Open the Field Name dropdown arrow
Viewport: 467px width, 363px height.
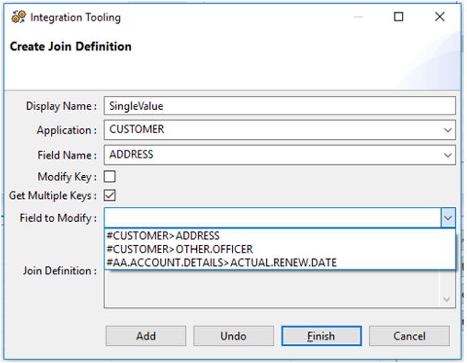[447, 155]
